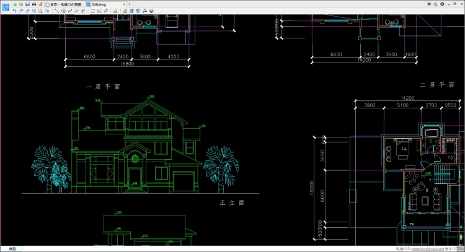Create a new drawing file

(14, 4)
